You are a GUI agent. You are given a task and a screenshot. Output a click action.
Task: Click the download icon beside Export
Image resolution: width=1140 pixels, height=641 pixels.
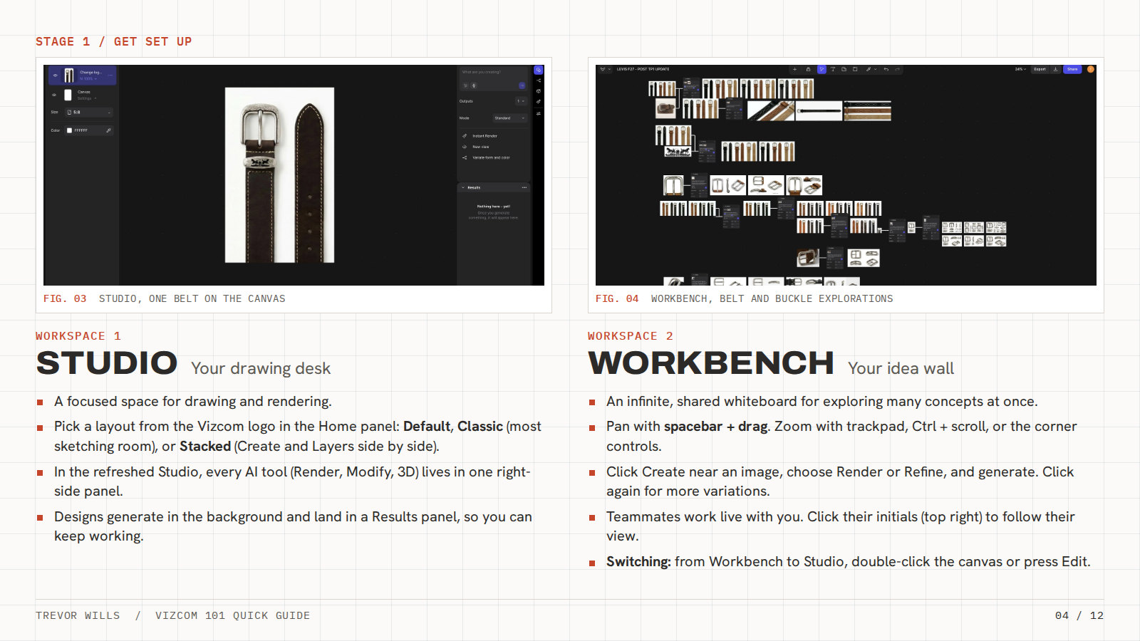pos(1055,69)
